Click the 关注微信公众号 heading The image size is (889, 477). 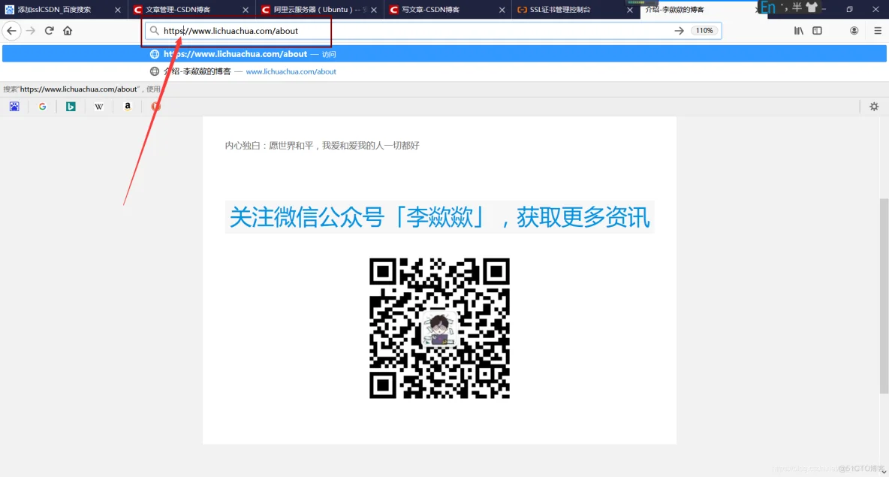439,217
